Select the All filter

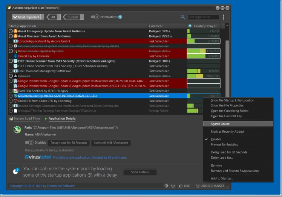point(54,17)
